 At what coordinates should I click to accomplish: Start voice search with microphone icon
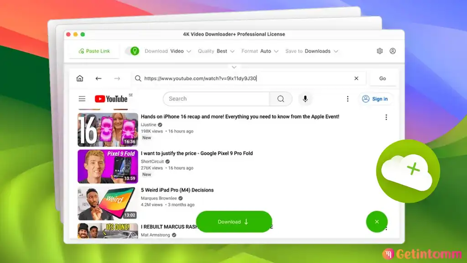pyautogui.click(x=305, y=99)
